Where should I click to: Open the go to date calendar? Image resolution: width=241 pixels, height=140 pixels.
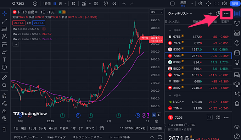tap(101, 128)
